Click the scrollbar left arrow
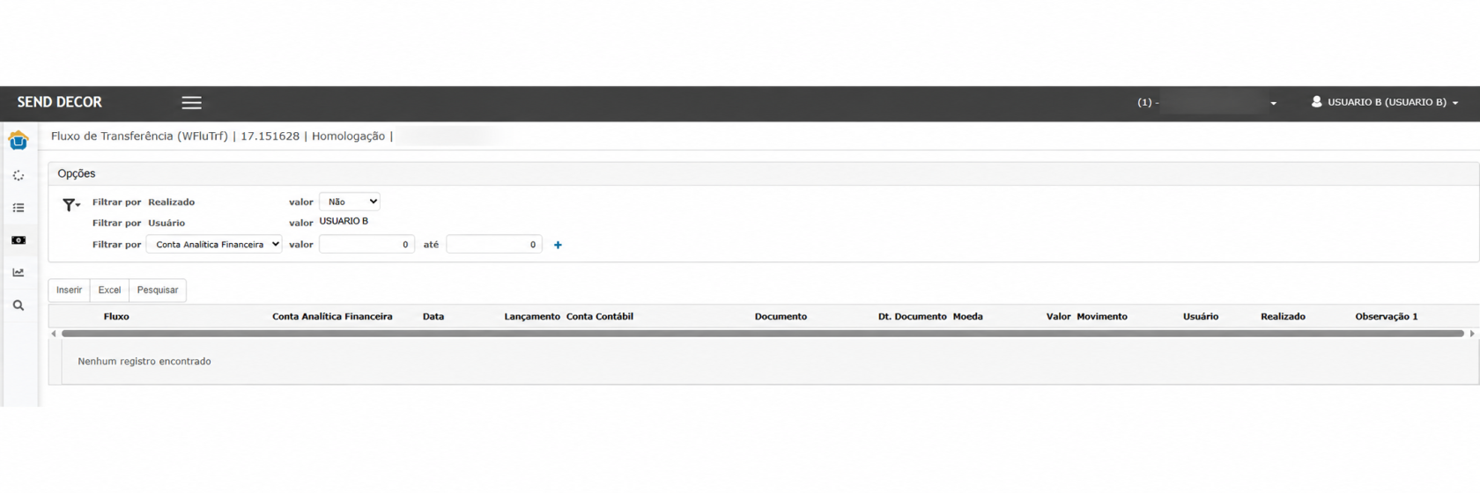Screen dimensions: 1480x493 [54, 334]
